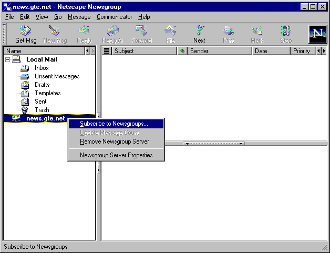Select Newsgroup Server Properties
The image size is (330, 253).
coord(116,155)
